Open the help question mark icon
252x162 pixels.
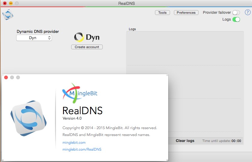tap(247, 12)
